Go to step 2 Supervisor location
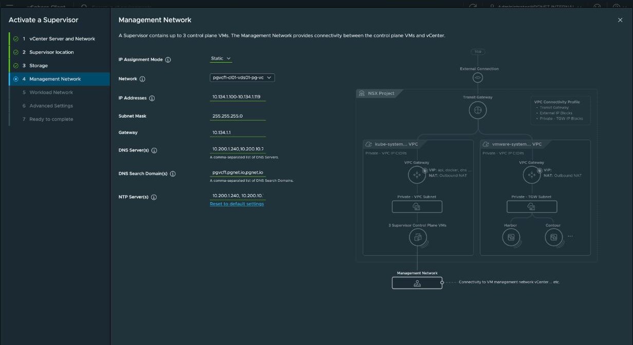 59,52
